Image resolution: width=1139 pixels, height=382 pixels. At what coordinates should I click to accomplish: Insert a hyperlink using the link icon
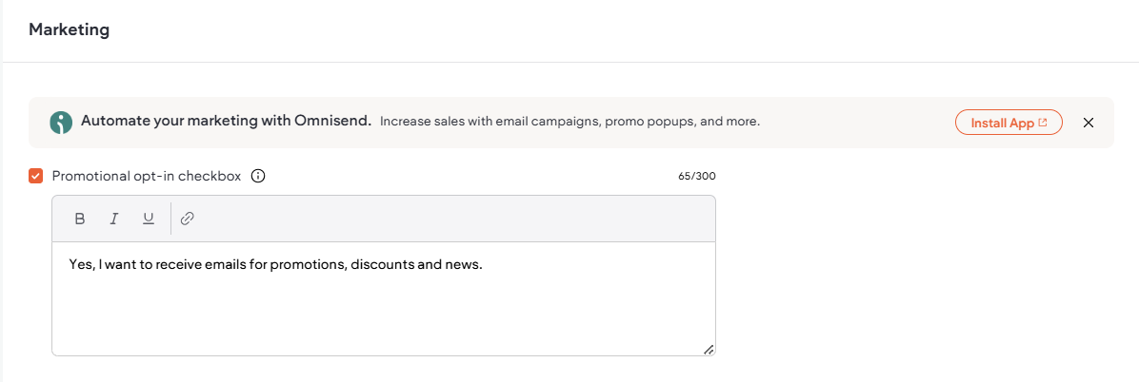pyautogui.click(x=188, y=219)
